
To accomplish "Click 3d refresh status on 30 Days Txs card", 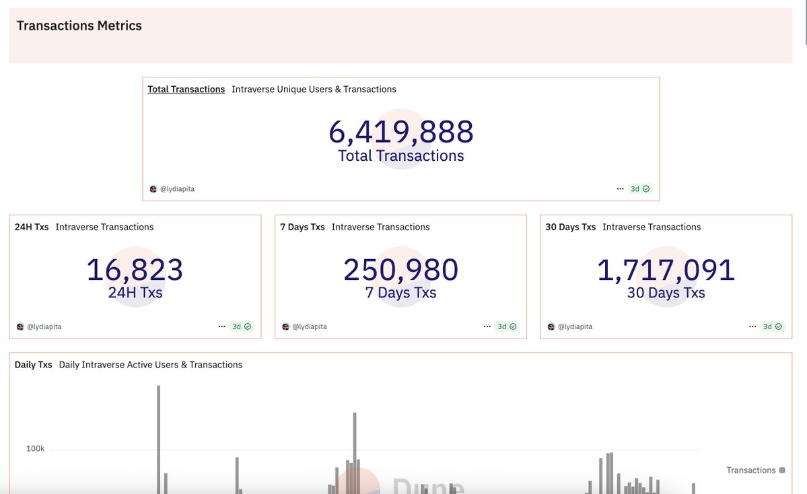I will (773, 327).
